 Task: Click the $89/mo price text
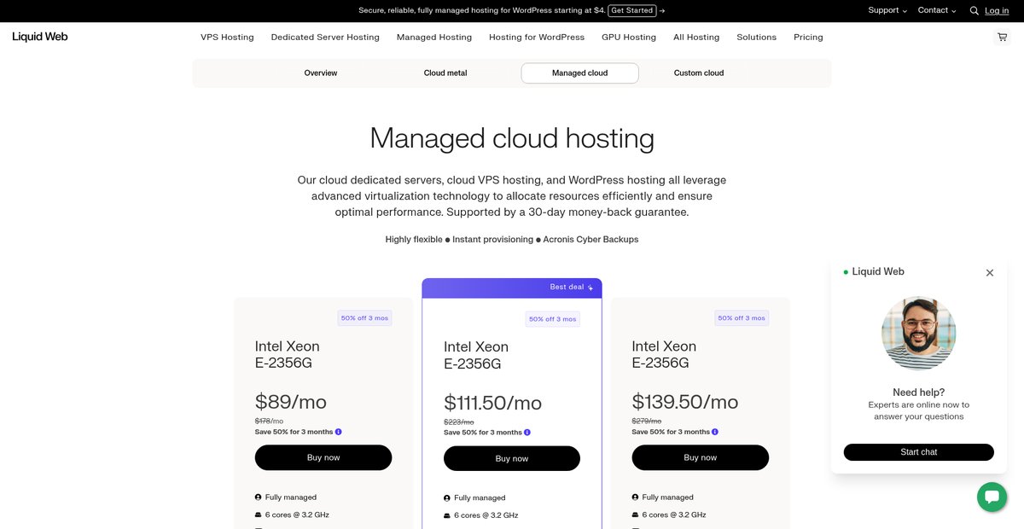coord(291,402)
